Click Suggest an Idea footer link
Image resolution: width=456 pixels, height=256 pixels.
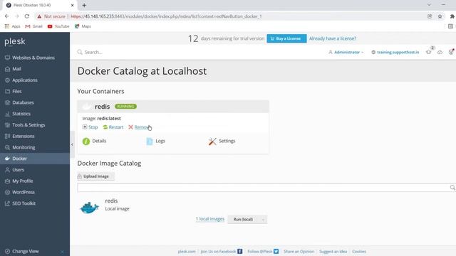coord(333,251)
